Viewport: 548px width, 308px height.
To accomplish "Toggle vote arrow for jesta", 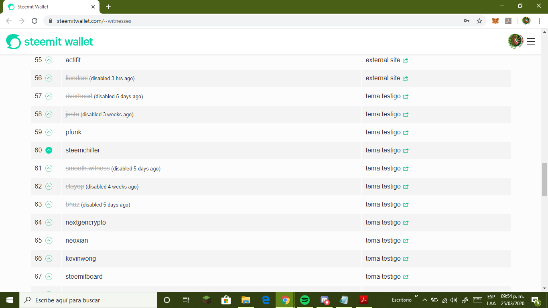I will 49,114.
